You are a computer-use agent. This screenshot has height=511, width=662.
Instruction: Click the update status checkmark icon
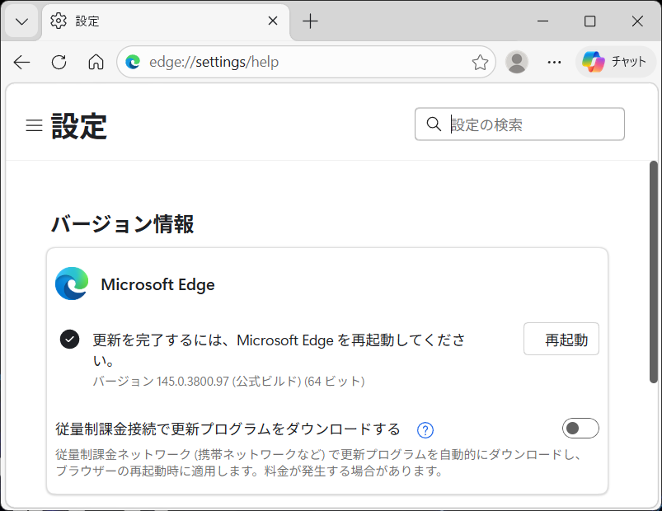(x=69, y=340)
